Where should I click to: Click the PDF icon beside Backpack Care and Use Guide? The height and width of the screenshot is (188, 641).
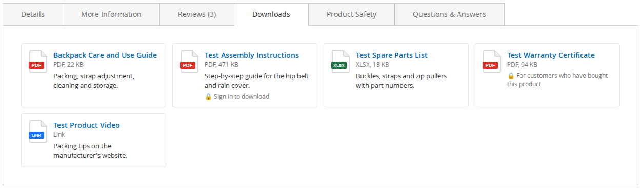click(x=37, y=61)
